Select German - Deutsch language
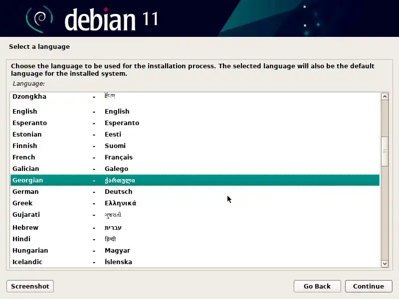The width and height of the screenshot is (399, 299). (x=195, y=191)
